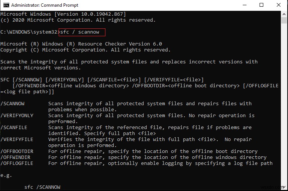The image size is (288, 191).
Task: Click the Command Prompt system menu icon
Action: (5, 5)
